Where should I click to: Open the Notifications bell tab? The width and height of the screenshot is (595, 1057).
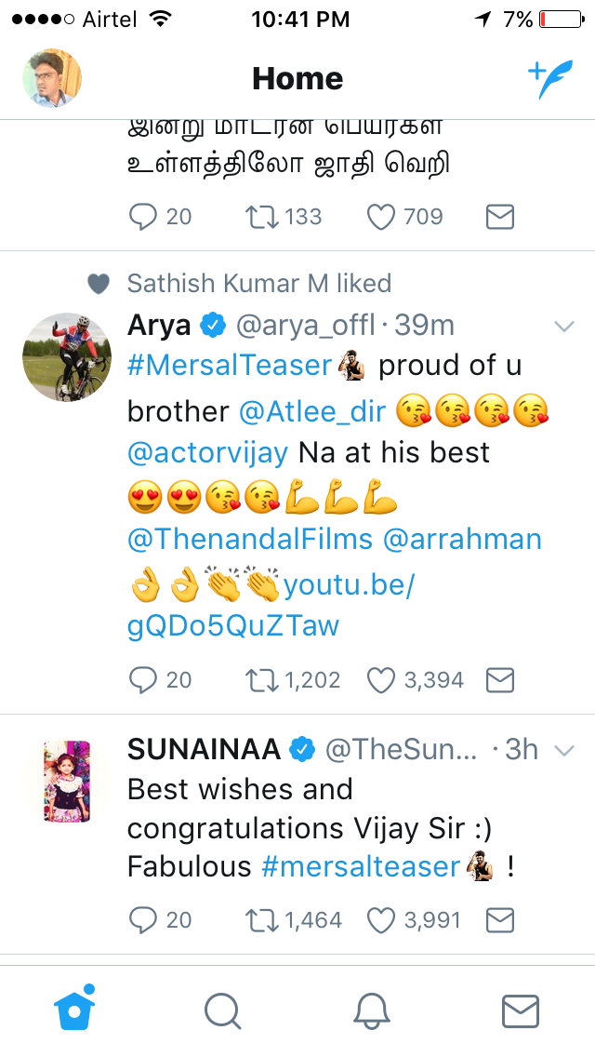371,1010
